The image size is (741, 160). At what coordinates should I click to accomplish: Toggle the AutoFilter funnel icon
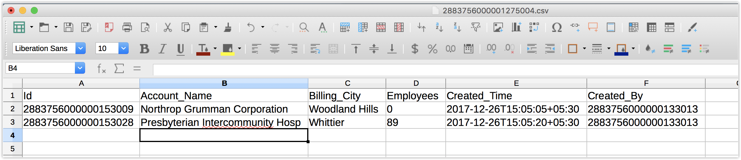point(476,28)
